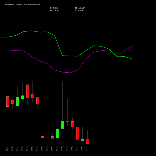Click the small green candlestick for 25 May

pyautogui.click(x=83, y=140)
